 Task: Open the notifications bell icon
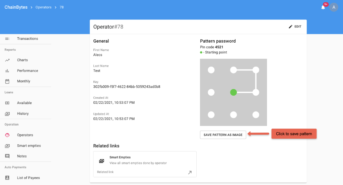tap(323, 7)
